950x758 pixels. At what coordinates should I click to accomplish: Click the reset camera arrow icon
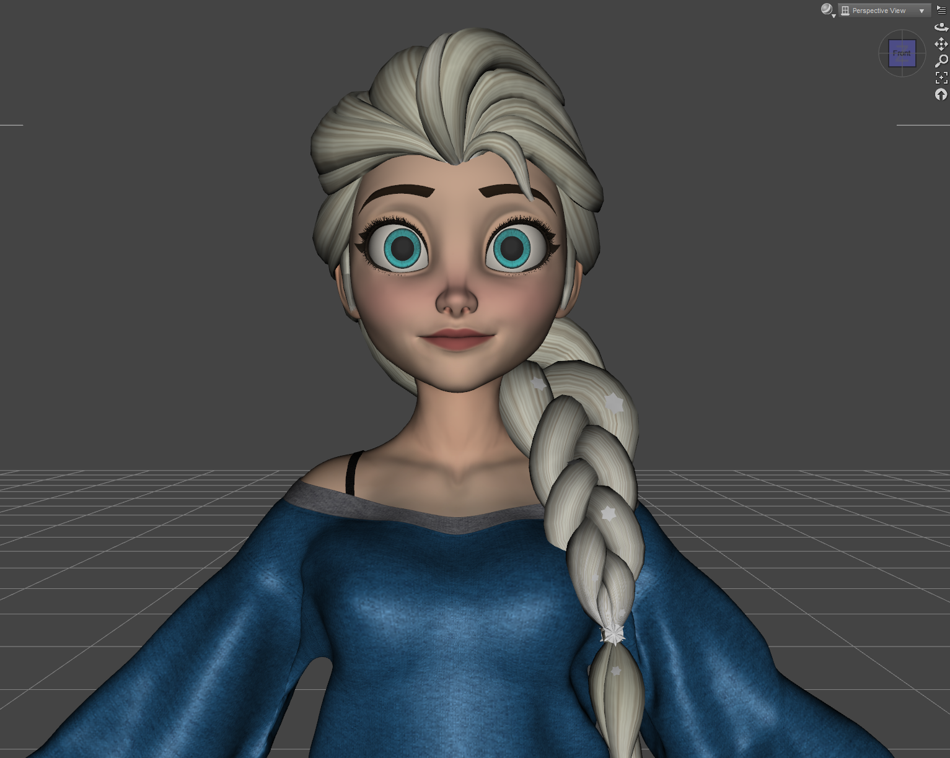click(941, 94)
